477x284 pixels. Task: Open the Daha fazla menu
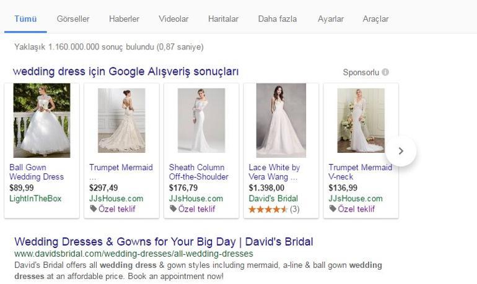(277, 19)
